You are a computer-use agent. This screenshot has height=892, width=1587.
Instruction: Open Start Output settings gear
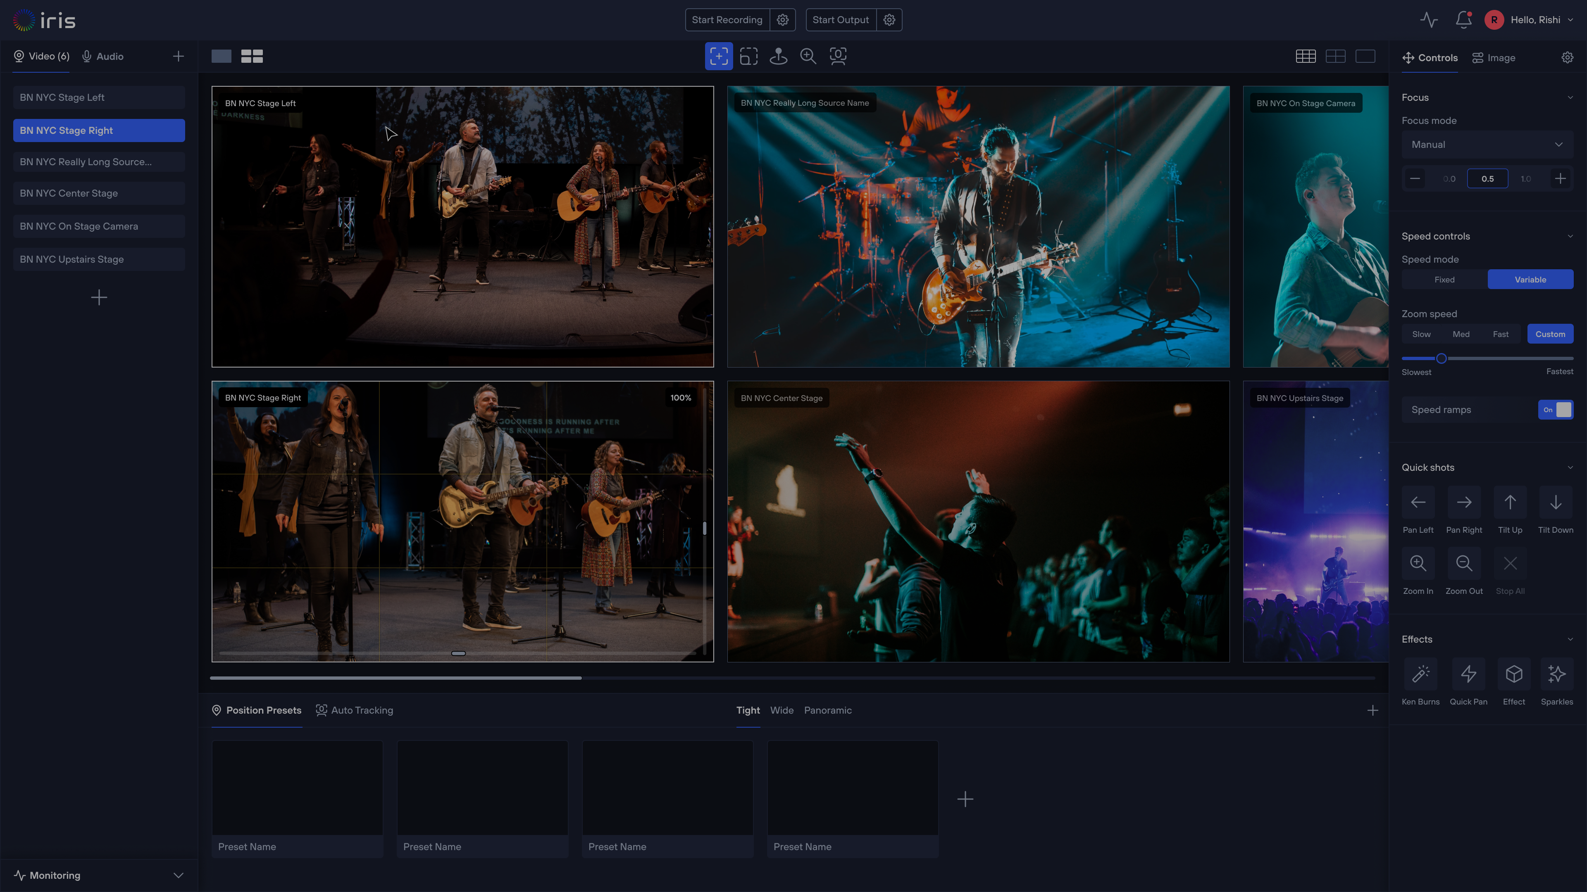click(889, 20)
